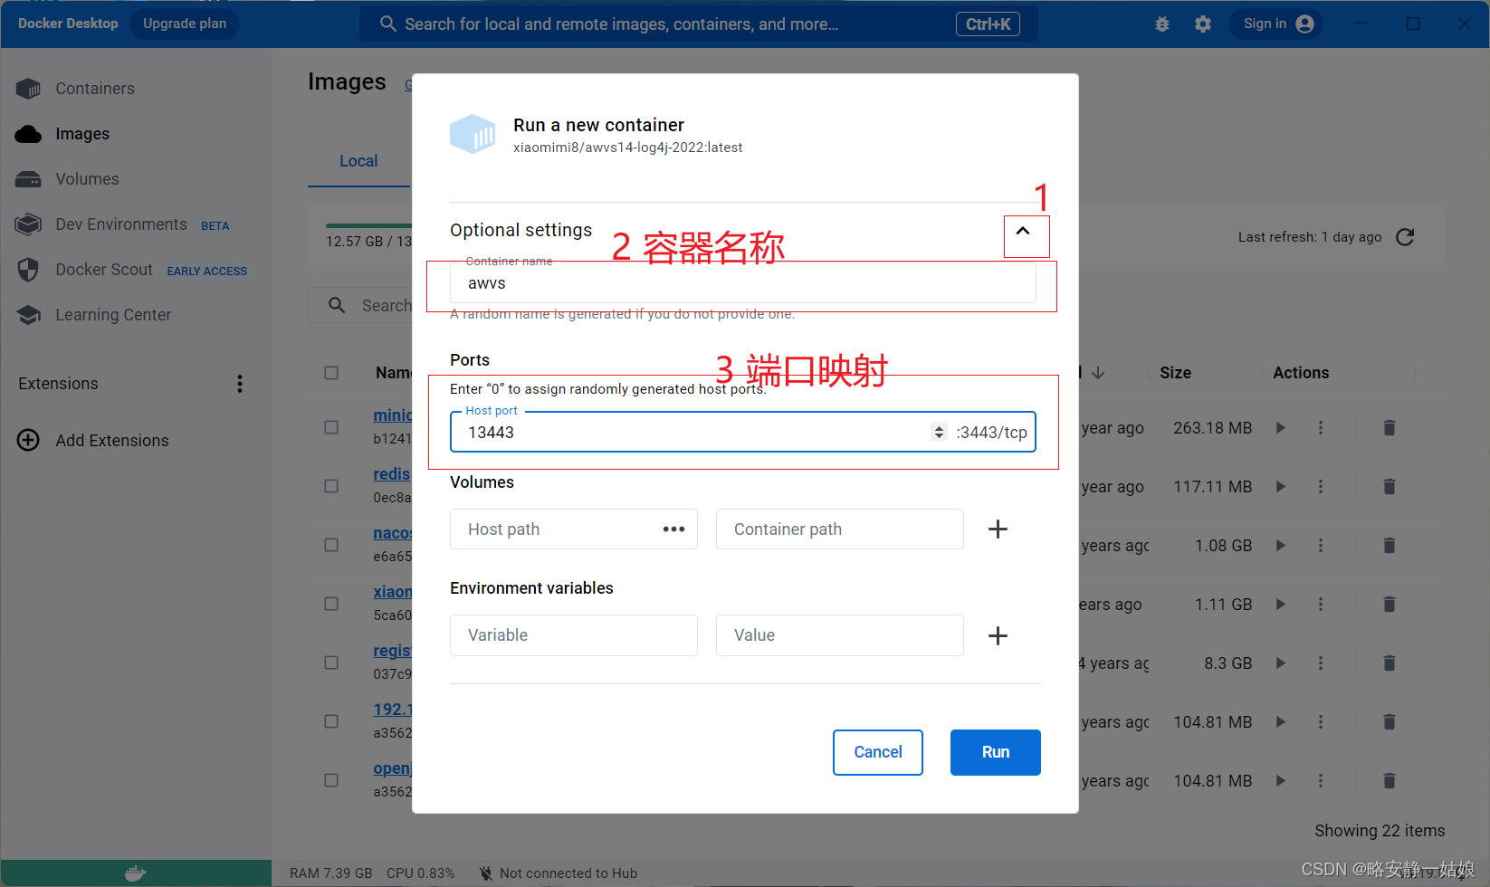Image resolution: width=1490 pixels, height=887 pixels.
Task: Select checkbox for the redis image row
Action: (x=331, y=486)
